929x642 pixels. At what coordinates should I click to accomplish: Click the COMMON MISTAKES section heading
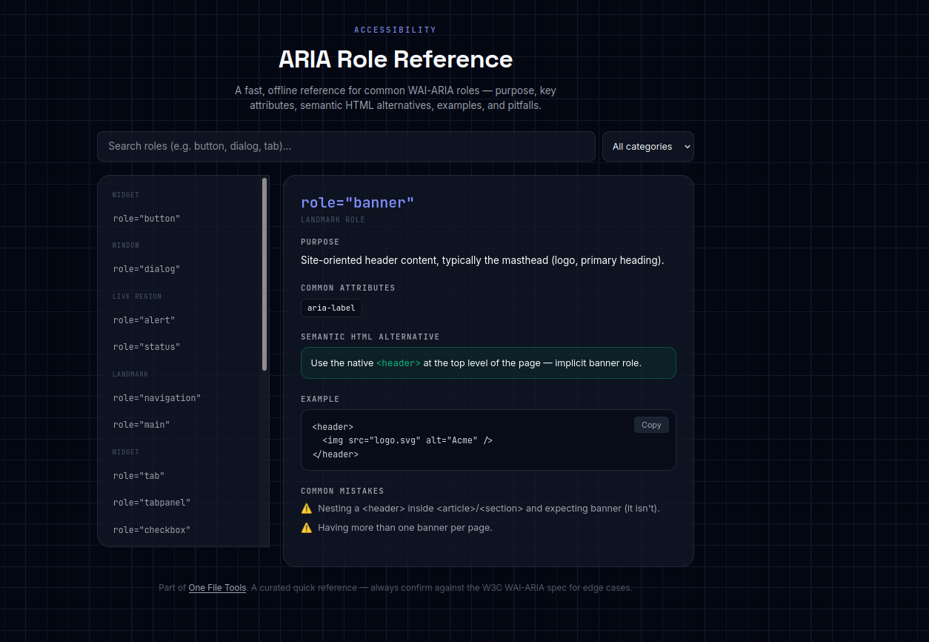coord(342,492)
